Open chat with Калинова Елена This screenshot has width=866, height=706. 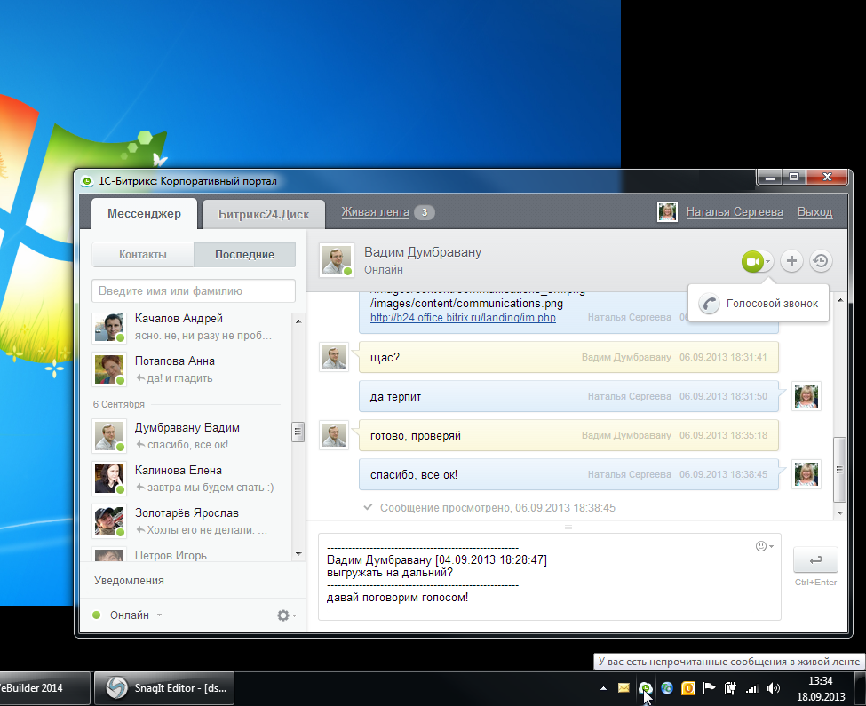pos(191,479)
